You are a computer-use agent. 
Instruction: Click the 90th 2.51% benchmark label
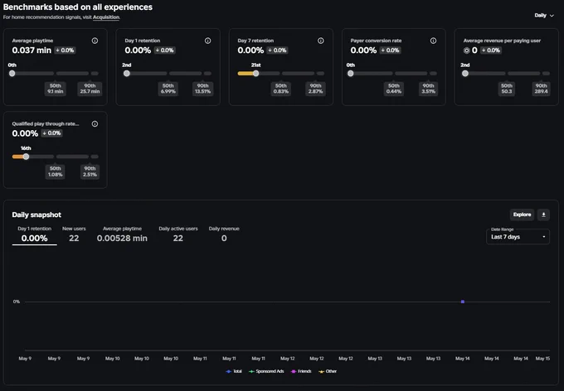point(90,171)
